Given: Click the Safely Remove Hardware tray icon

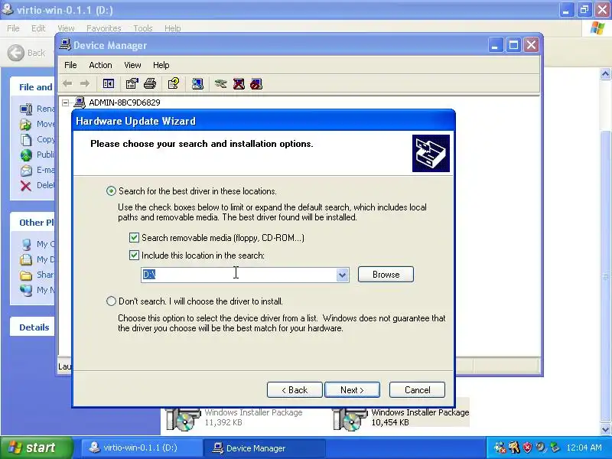Looking at the screenshot, I should click(x=554, y=448).
